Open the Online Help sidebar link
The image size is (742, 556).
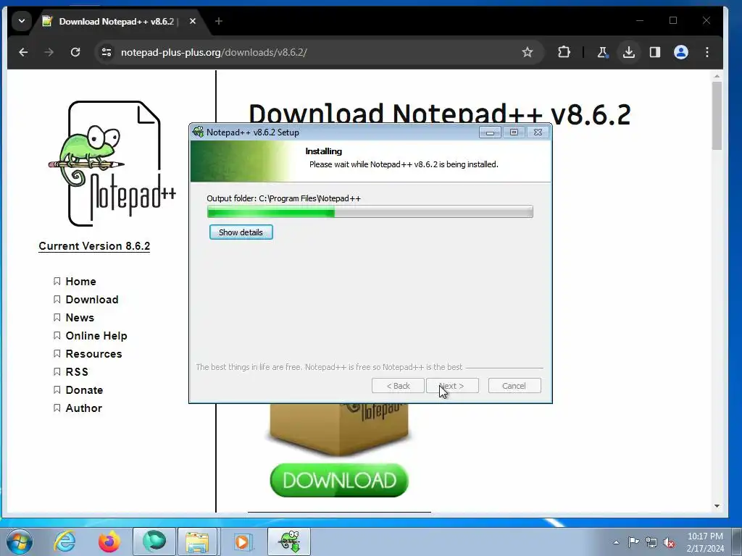click(x=96, y=336)
